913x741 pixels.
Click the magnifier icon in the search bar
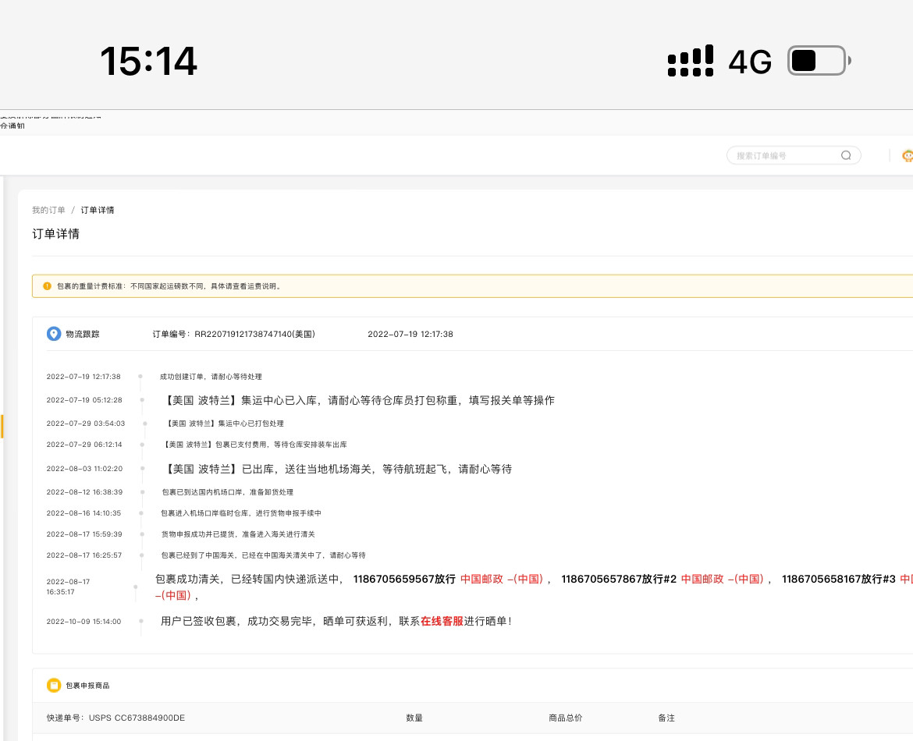click(x=846, y=155)
